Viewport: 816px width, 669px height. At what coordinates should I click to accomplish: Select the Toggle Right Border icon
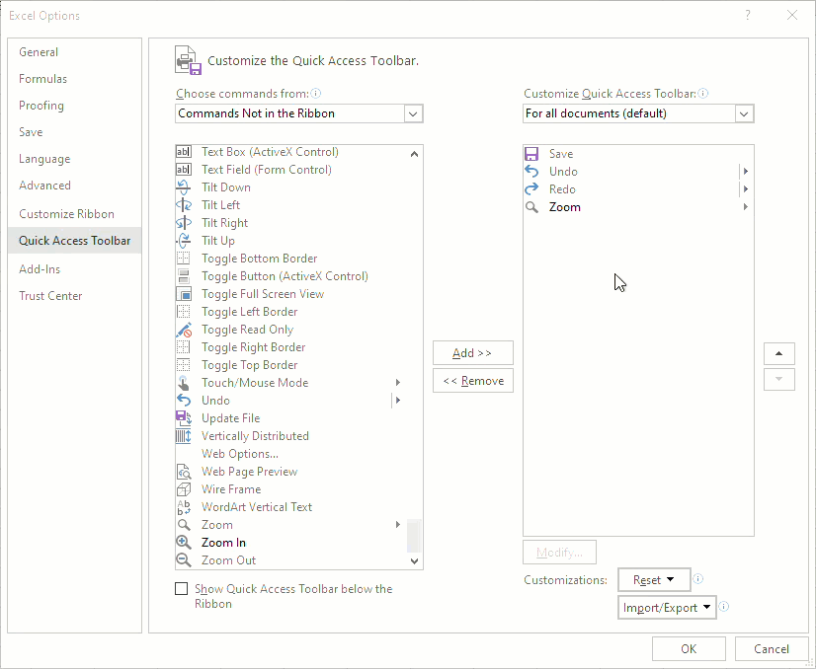click(183, 346)
